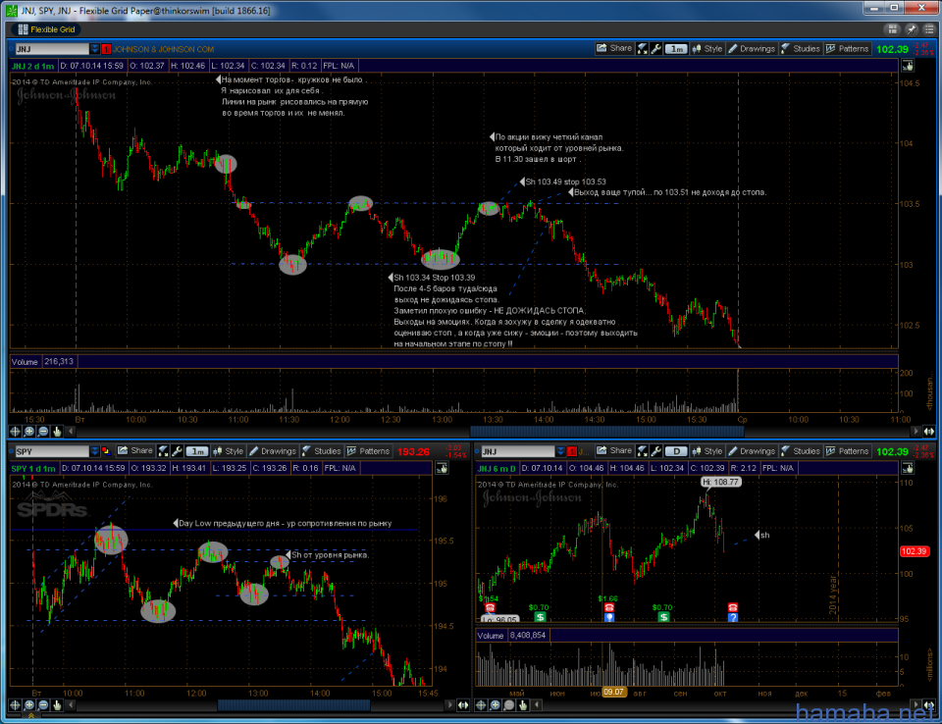The height and width of the screenshot is (724, 942).
Task: Zoom in using magnifier under SPY chart
Action: click(28, 704)
